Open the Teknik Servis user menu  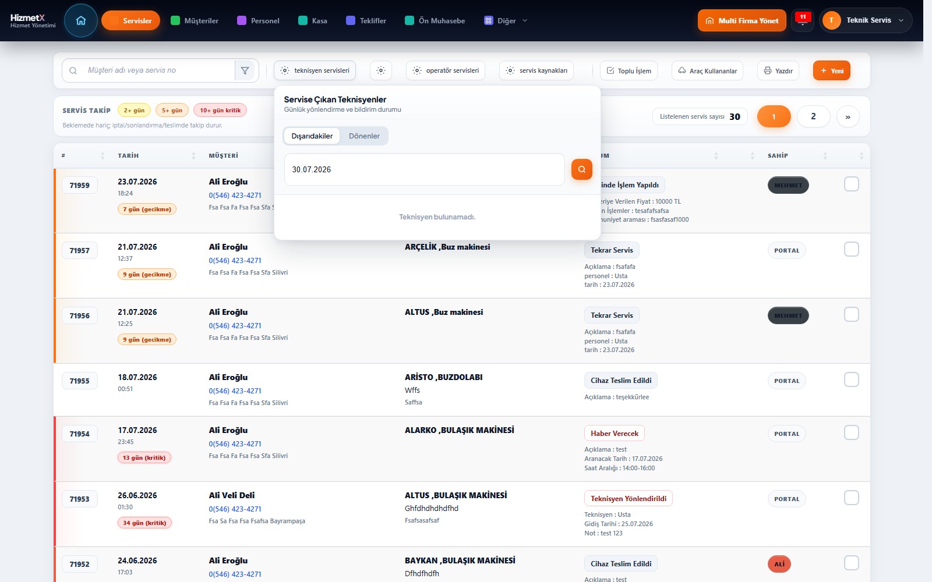pyautogui.click(x=866, y=20)
